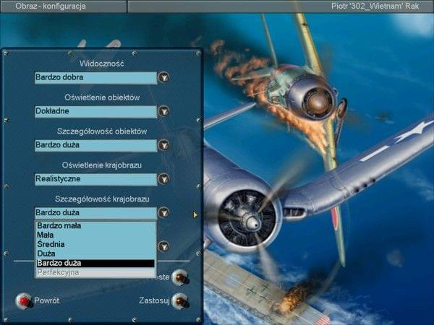Click the round knob beside the cut-off 'ste' label

180,277
